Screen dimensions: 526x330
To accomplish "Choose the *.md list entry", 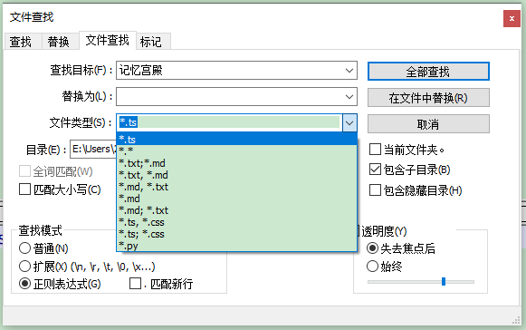I will coord(236,199).
